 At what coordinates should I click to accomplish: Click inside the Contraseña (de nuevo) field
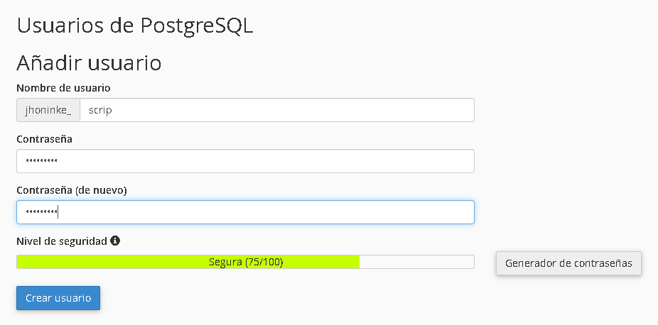[x=245, y=212]
